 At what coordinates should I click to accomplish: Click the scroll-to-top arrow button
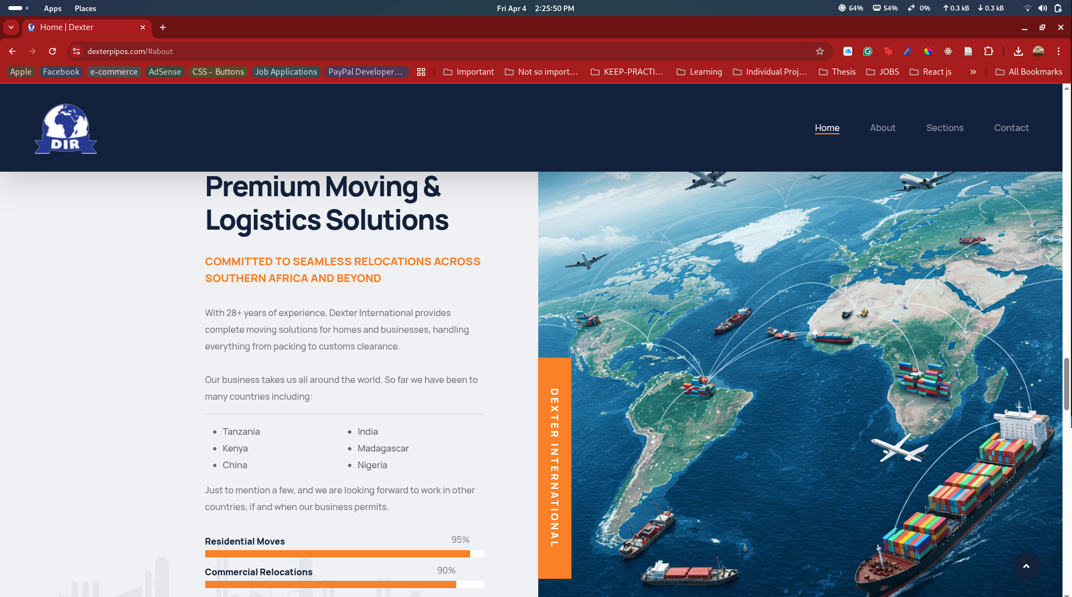[x=1026, y=566]
